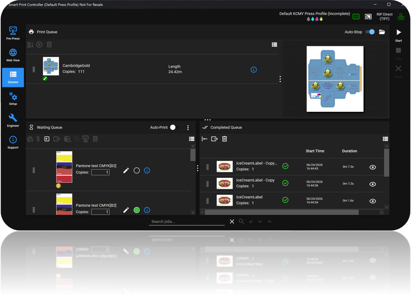The image size is (411, 295).
Task: Open the folder icon beside Auto-Stop
Action: (x=382, y=32)
